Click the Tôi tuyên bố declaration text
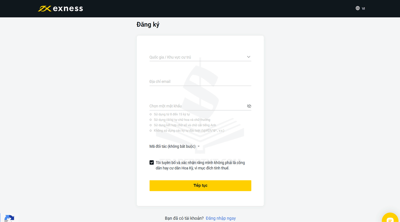Screen dimensions: 400x222 pos(200,165)
